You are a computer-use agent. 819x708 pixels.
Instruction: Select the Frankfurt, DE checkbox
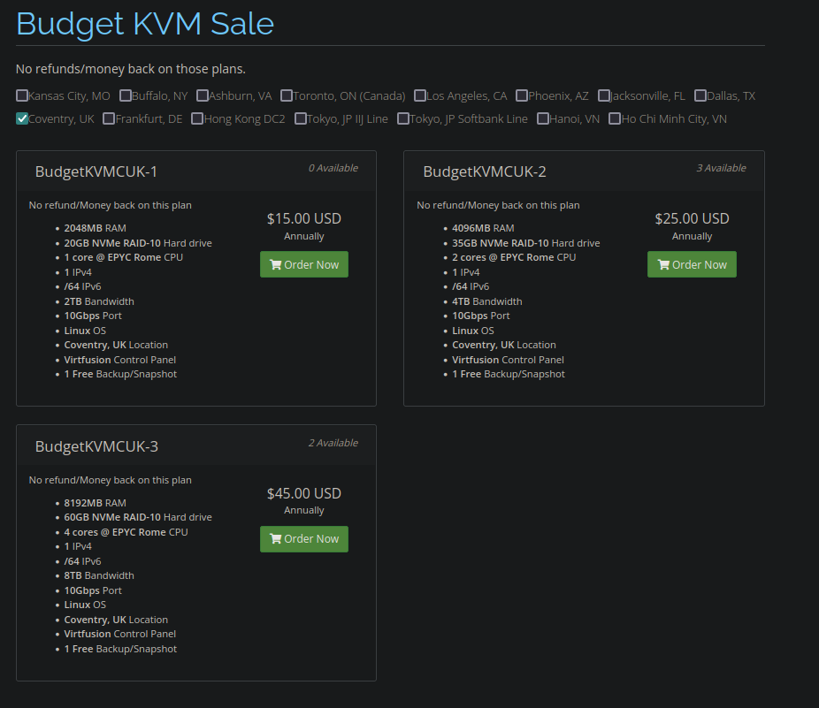pos(109,118)
